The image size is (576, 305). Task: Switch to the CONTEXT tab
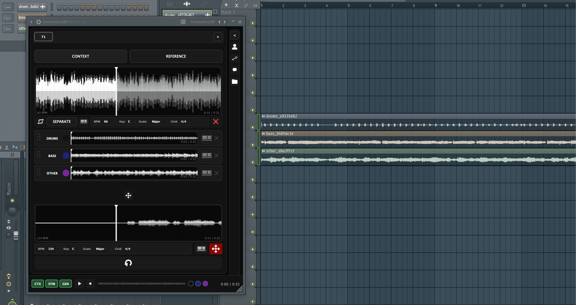click(81, 56)
